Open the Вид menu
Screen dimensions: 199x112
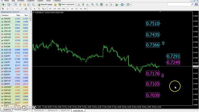click(x=13, y=1)
